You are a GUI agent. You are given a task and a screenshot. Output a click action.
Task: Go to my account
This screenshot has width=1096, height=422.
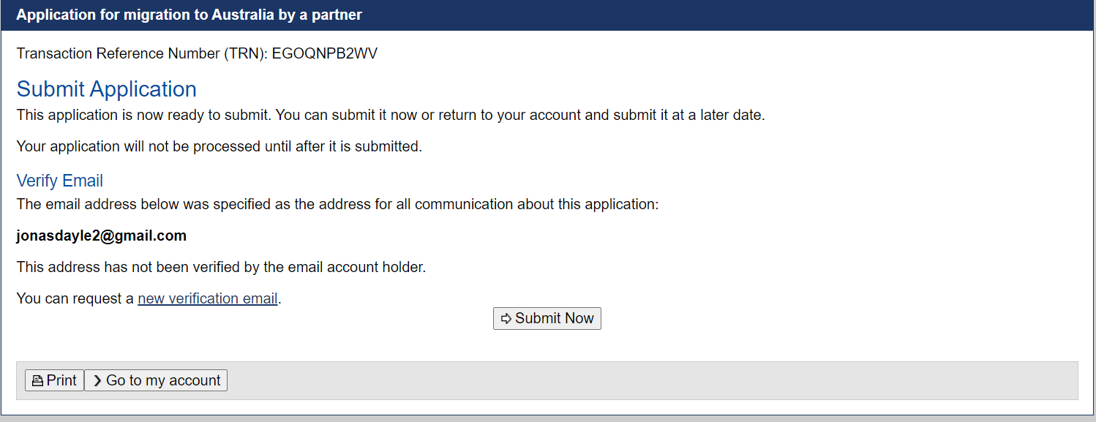(156, 380)
